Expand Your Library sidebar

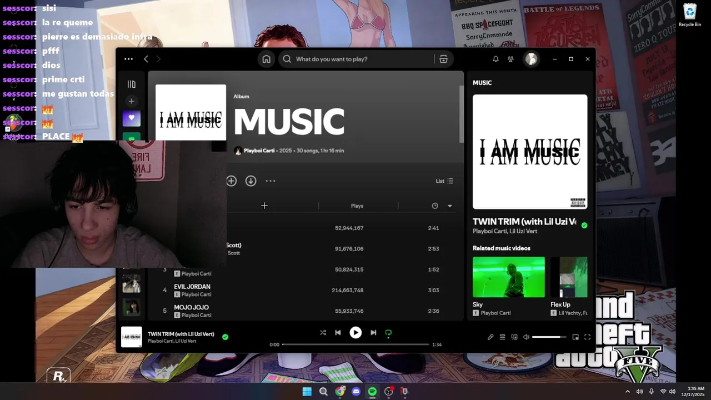tap(132, 84)
